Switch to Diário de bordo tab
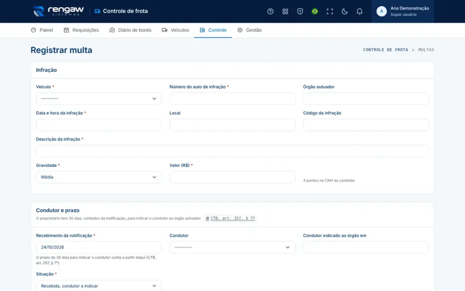The height and width of the screenshot is (291, 465). pyautogui.click(x=130, y=30)
